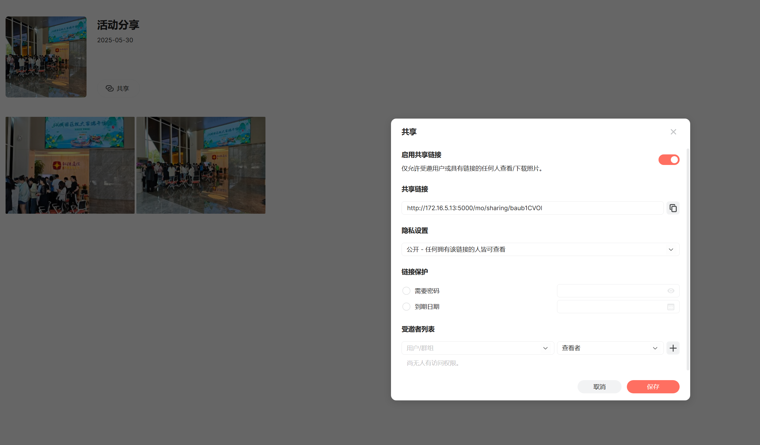This screenshot has height=445, width=760.
Task: Click into the password input field
Action: tap(618, 291)
